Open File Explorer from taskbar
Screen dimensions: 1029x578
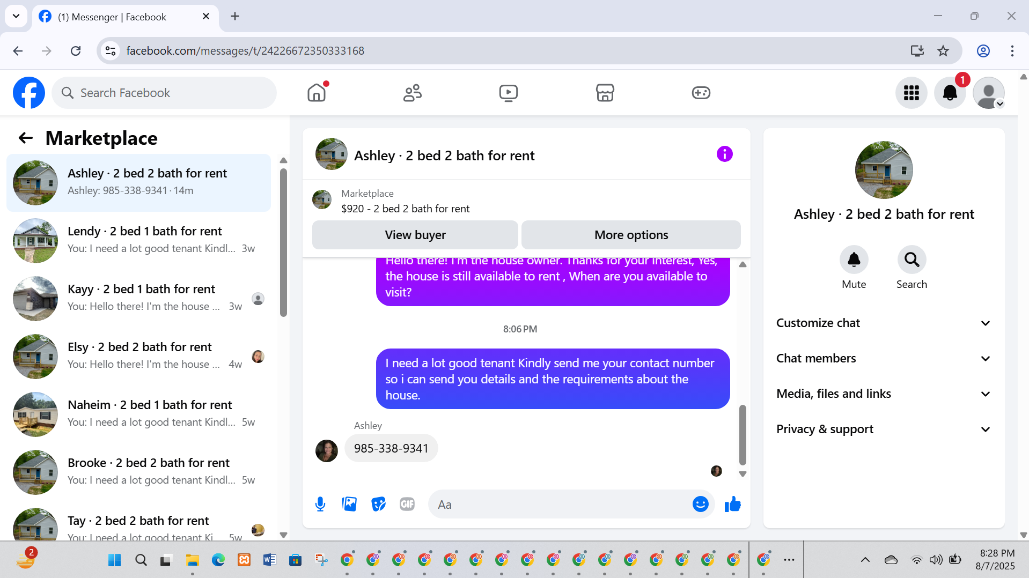(x=192, y=560)
